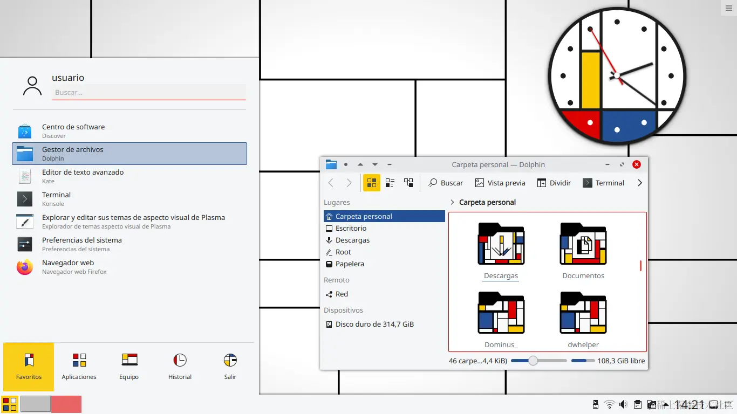
Task: Switch to Aplicaciones launcher tab
Action: pos(79,367)
